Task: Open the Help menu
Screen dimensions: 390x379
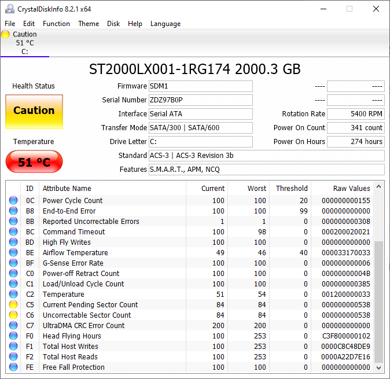Action: click(135, 24)
